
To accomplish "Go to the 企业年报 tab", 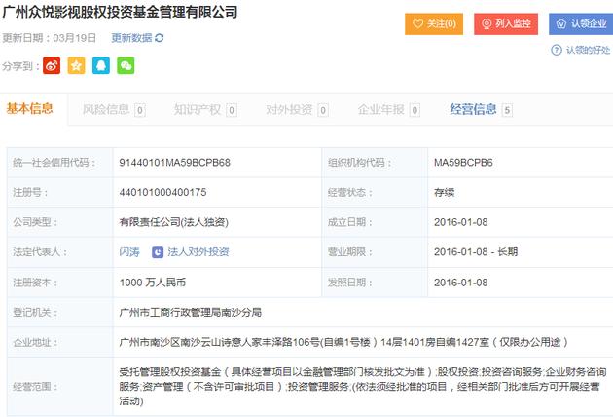I will 381,109.
